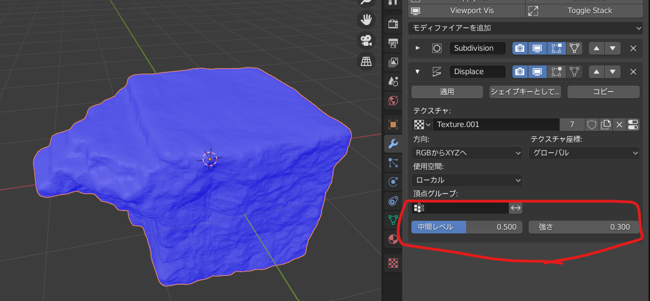650x301 pixels.
Task: Adjust 強さ slider at 0.300
Action: pos(584,227)
